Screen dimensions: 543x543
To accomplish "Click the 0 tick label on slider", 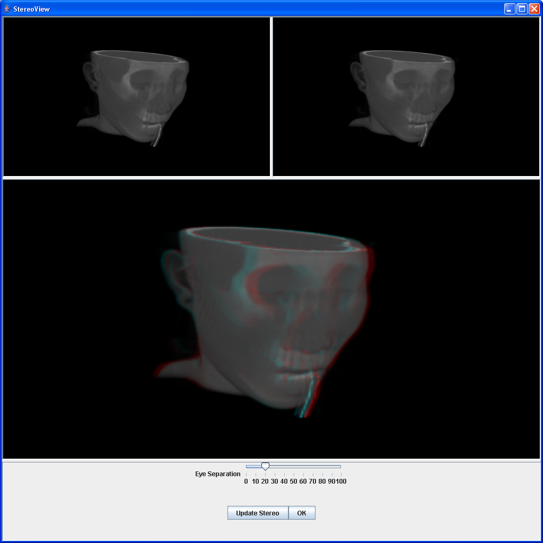I will (x=246, y=481).
